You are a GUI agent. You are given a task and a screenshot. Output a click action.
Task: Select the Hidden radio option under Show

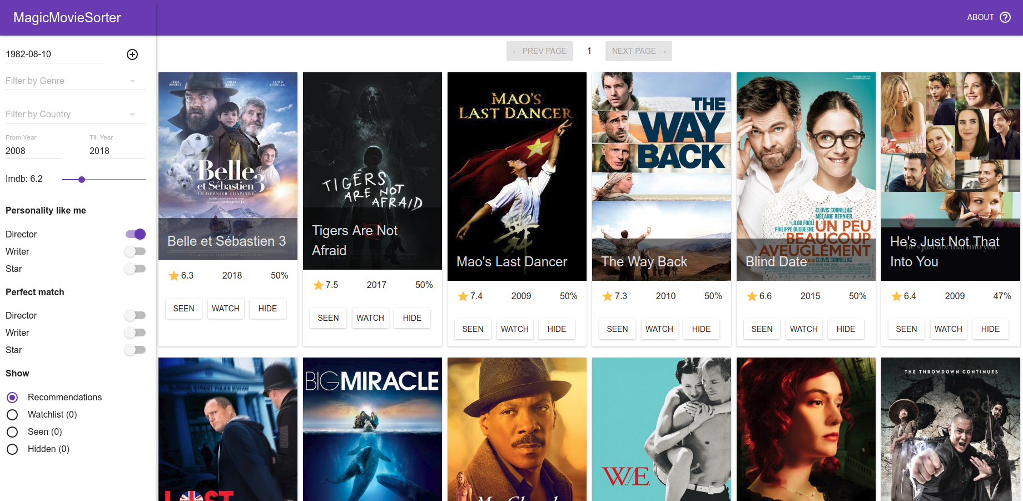click(x=12, y=449)
